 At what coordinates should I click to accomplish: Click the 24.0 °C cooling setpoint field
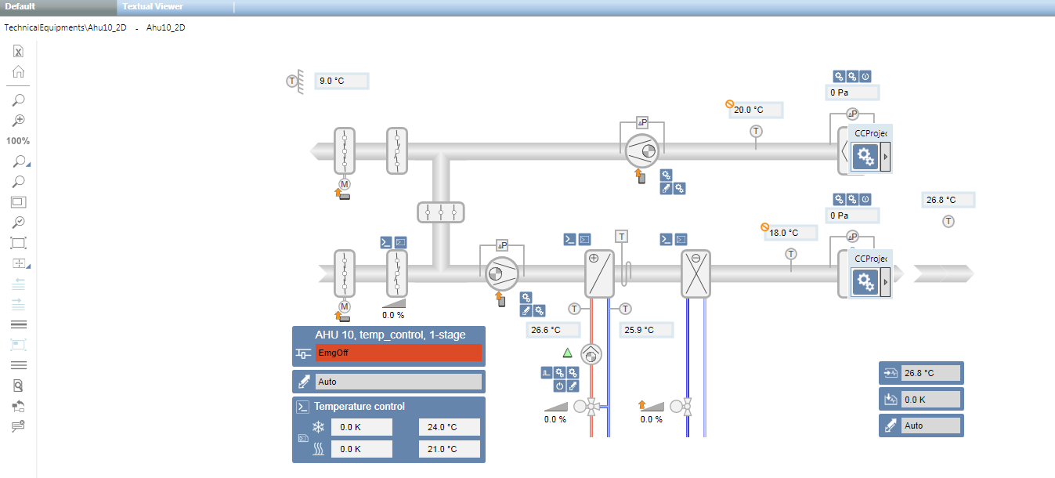tap(450, 427)
